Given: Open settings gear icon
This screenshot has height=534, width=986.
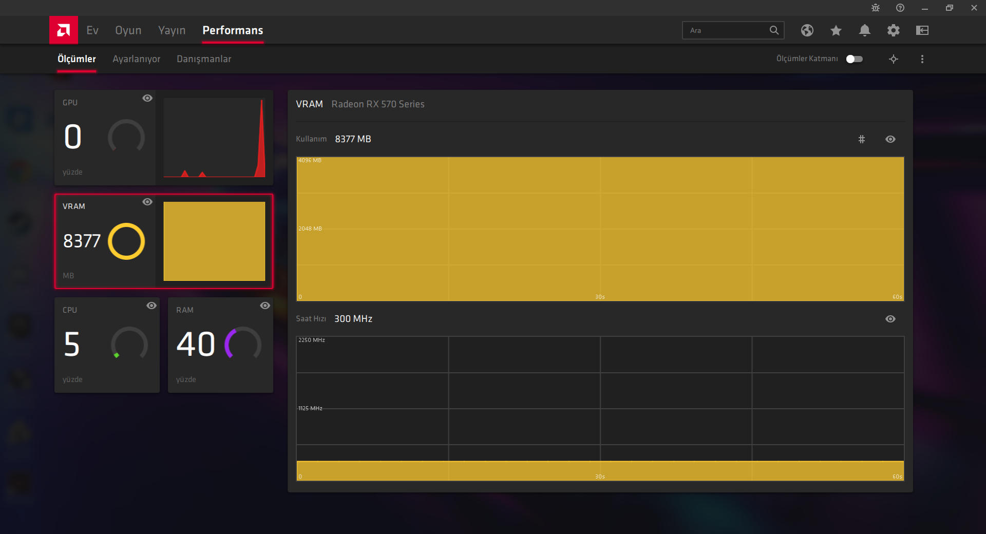Looking at the screenshot, I should pyautogui.click(x=894, y=30).
